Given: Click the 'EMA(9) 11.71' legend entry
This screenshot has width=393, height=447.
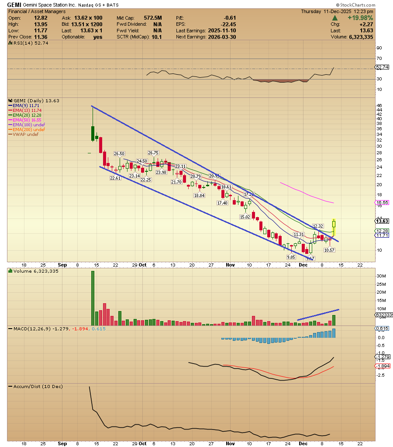Looking at the screenshot, I should (24, 105).
